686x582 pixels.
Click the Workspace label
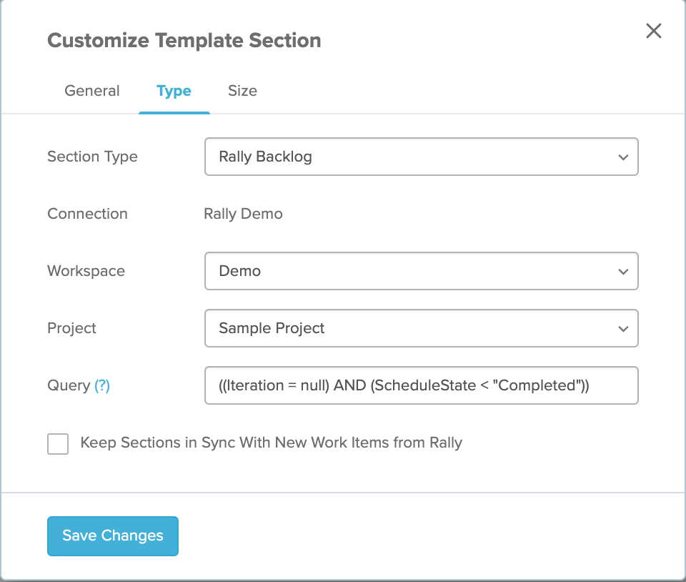point(86,271)
